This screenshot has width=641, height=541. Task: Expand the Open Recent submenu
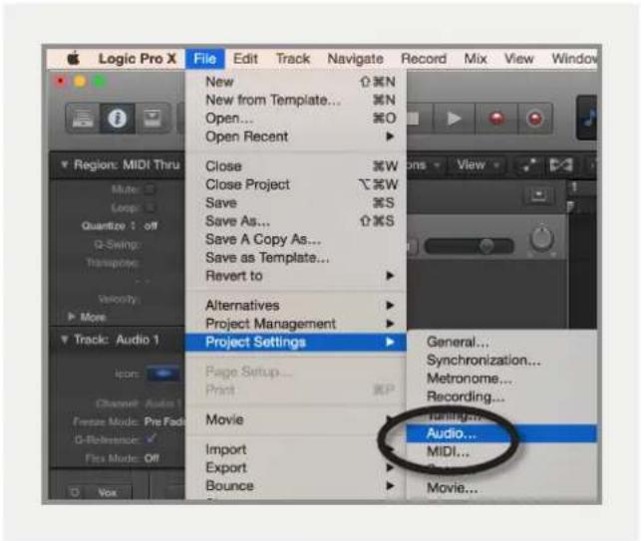coord(295,136)
